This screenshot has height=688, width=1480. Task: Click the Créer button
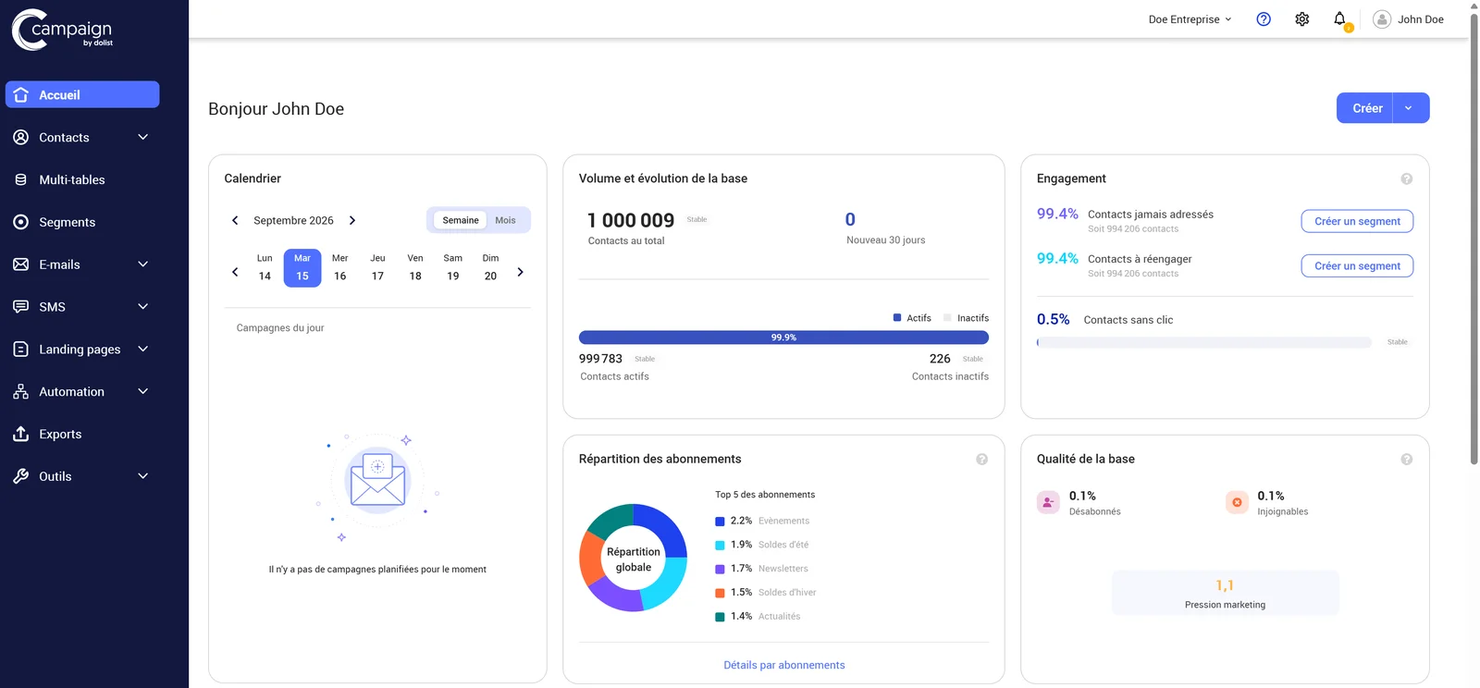coord(1365,108)
